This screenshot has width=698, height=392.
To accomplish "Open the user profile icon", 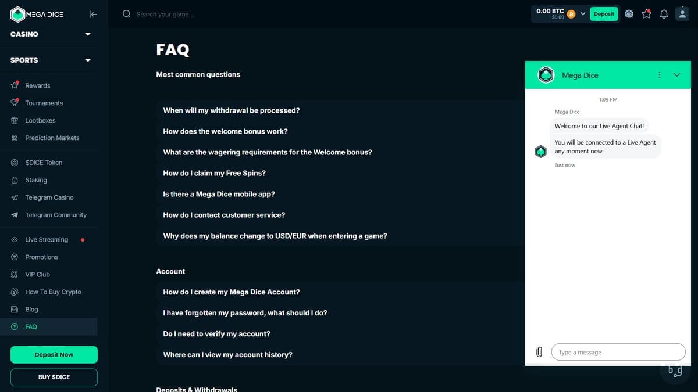I will coord(682,14).
